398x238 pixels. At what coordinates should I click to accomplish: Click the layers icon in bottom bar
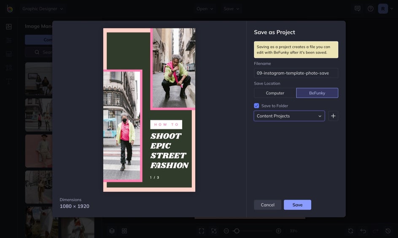click(x=112, y=231)
